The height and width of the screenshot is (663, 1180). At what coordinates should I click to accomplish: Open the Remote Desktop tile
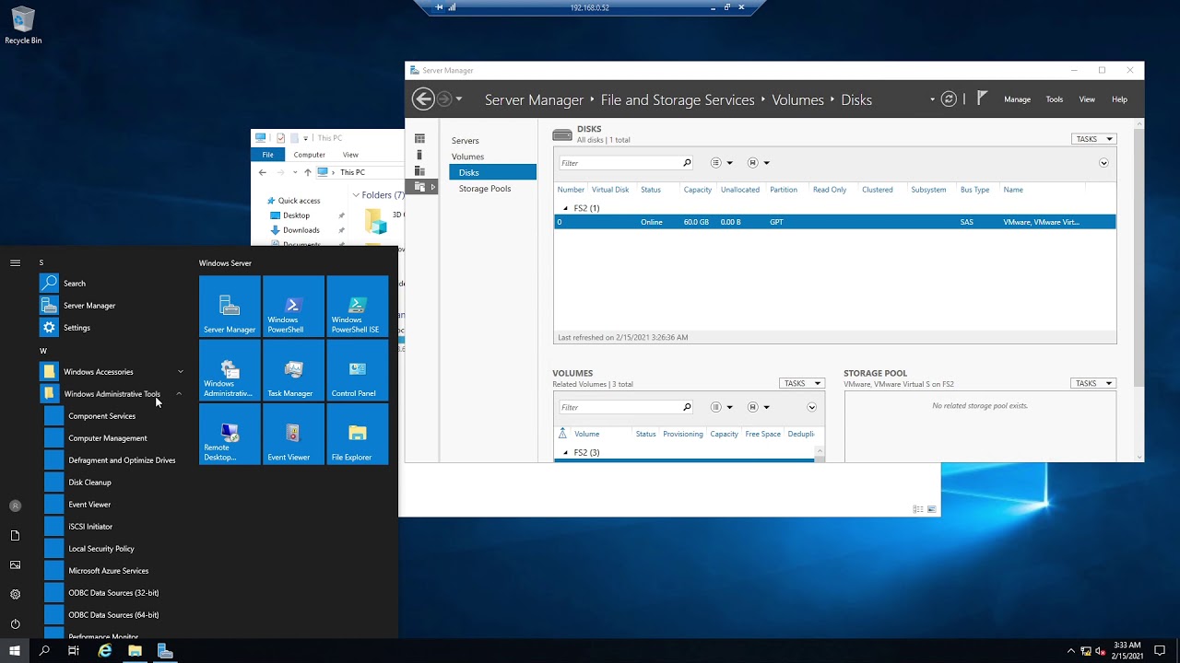click(230, 434)
